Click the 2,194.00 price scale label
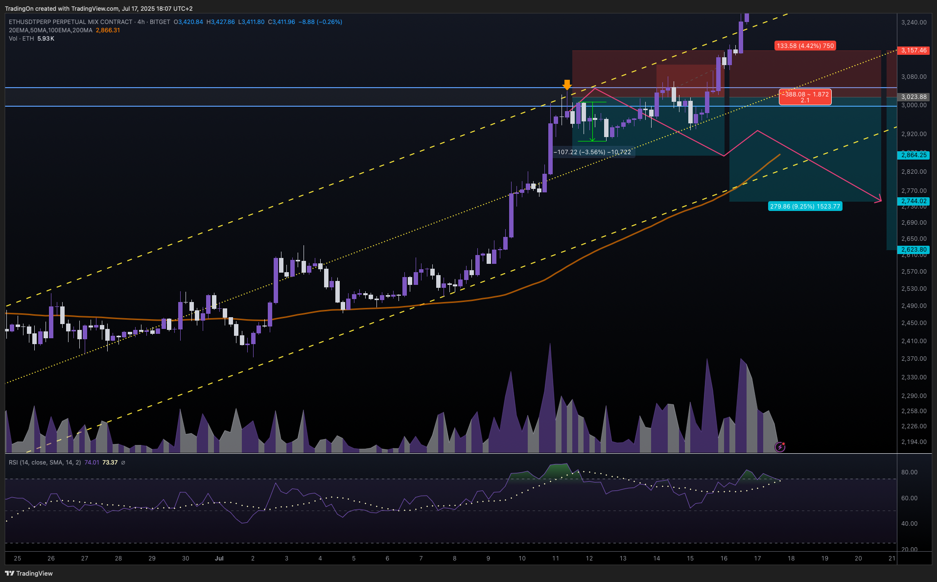The image size is (937, 582). 914,442
